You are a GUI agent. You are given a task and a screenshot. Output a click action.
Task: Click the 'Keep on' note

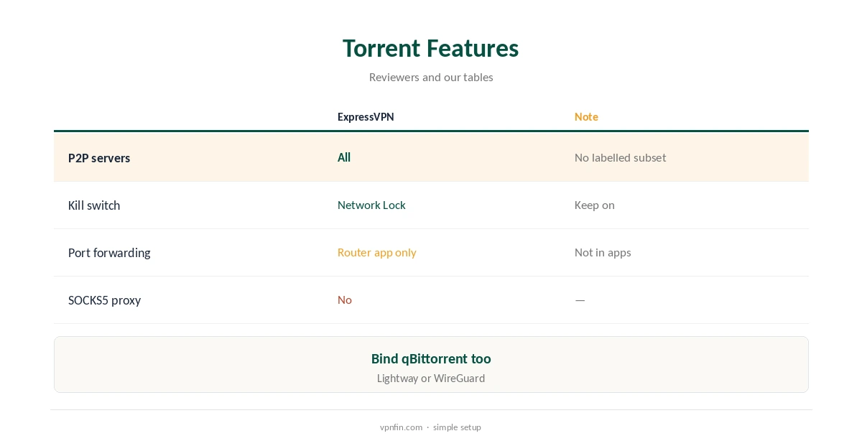coord(594,205)
